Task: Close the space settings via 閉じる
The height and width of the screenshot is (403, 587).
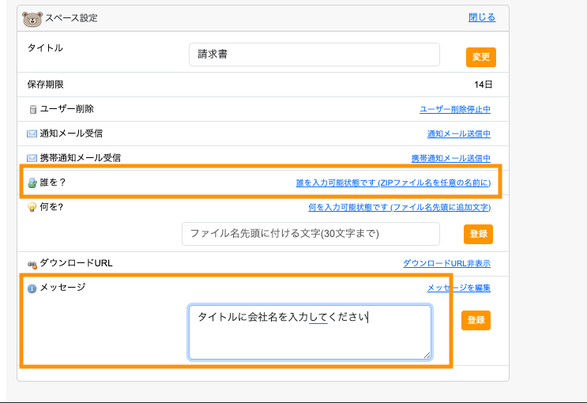Action: pyautogui.click(x=482, y=17)
